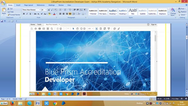
Task: Apply the Title style
Action: click(133, 12)
